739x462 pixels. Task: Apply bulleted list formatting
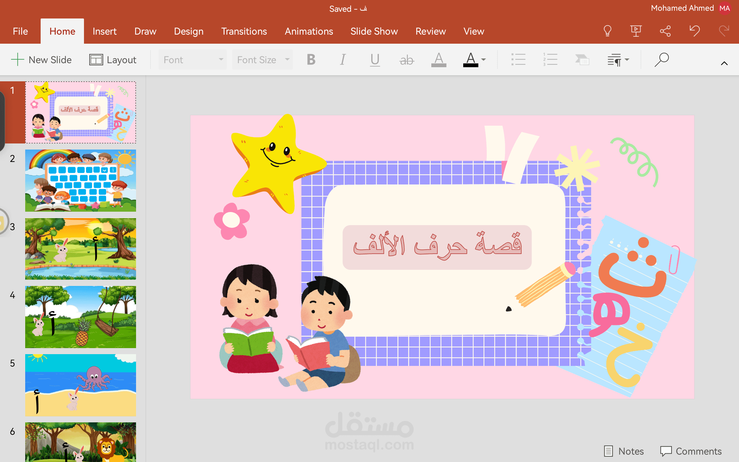coord(518,60)
